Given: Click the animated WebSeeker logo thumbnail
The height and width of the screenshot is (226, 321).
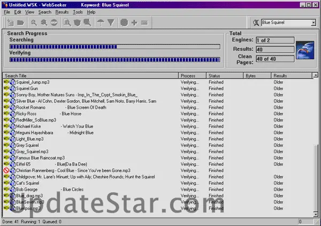Looking at the screenshot, I should (x=305, y=50).
